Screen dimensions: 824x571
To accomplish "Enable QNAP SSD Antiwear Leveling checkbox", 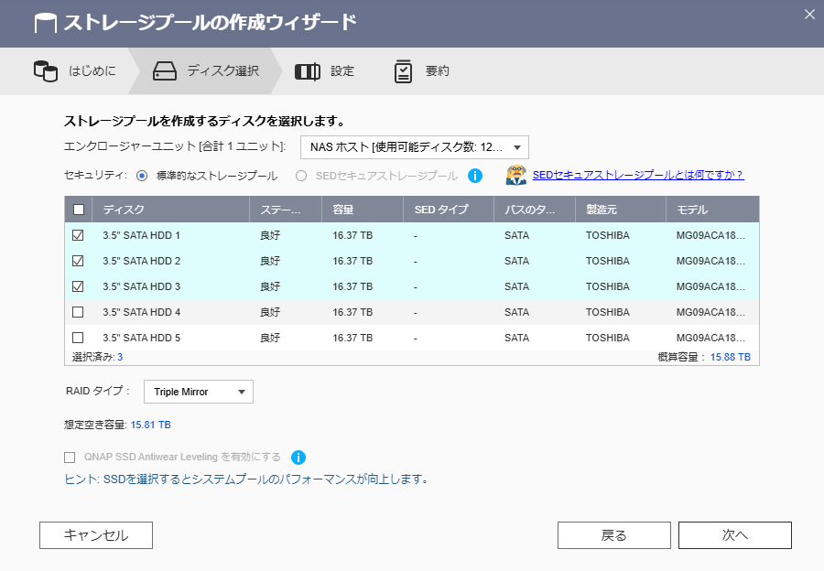I will tap(70, 458).
